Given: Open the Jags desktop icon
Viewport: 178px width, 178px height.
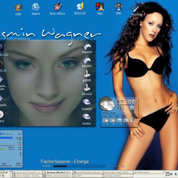Looking at the screenshot, I should (100, 8).
